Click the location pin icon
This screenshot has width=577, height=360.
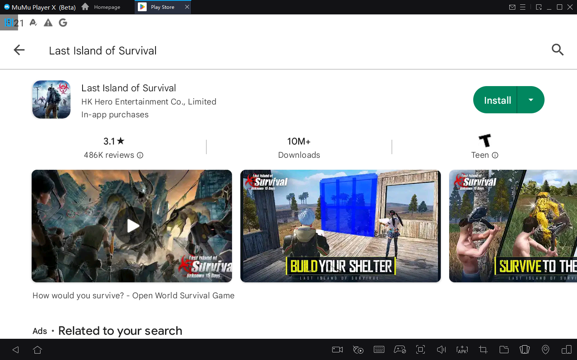click(545, 350)
